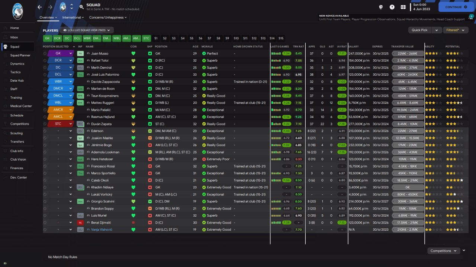The height and width of the screenshot is (267, 476).
Task: Open the Overview tab menu
Action: [x=48, y=17]
